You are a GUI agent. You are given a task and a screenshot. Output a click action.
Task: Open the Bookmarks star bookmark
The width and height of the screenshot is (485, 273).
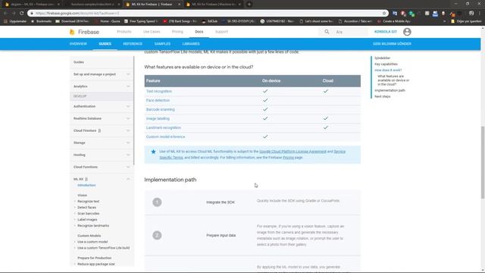click(41, 21)
